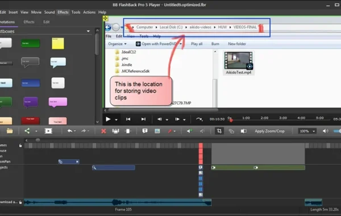The image size is (341, 216).
Task: Select the dark blue rectangle textbox style
Action: 31,83
